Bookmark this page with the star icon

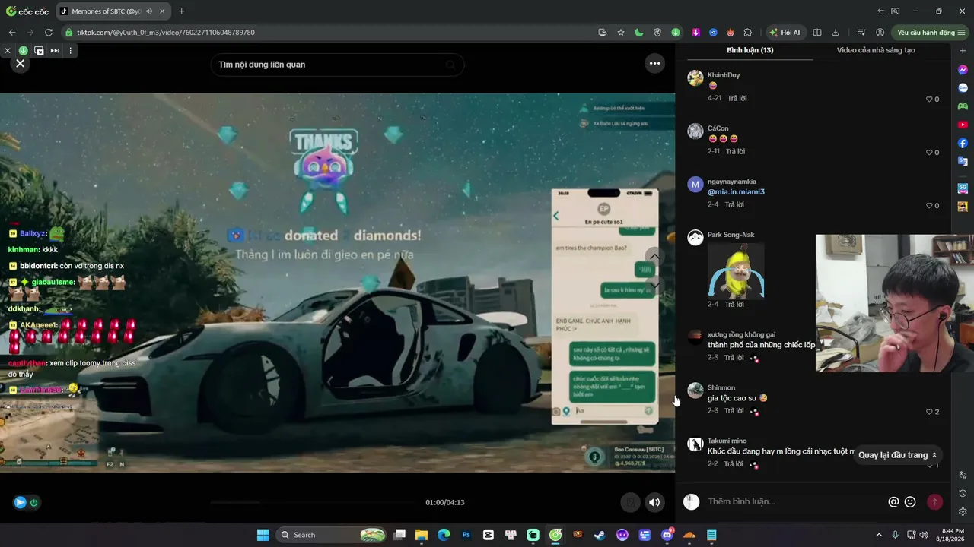[x=621, y=33]
